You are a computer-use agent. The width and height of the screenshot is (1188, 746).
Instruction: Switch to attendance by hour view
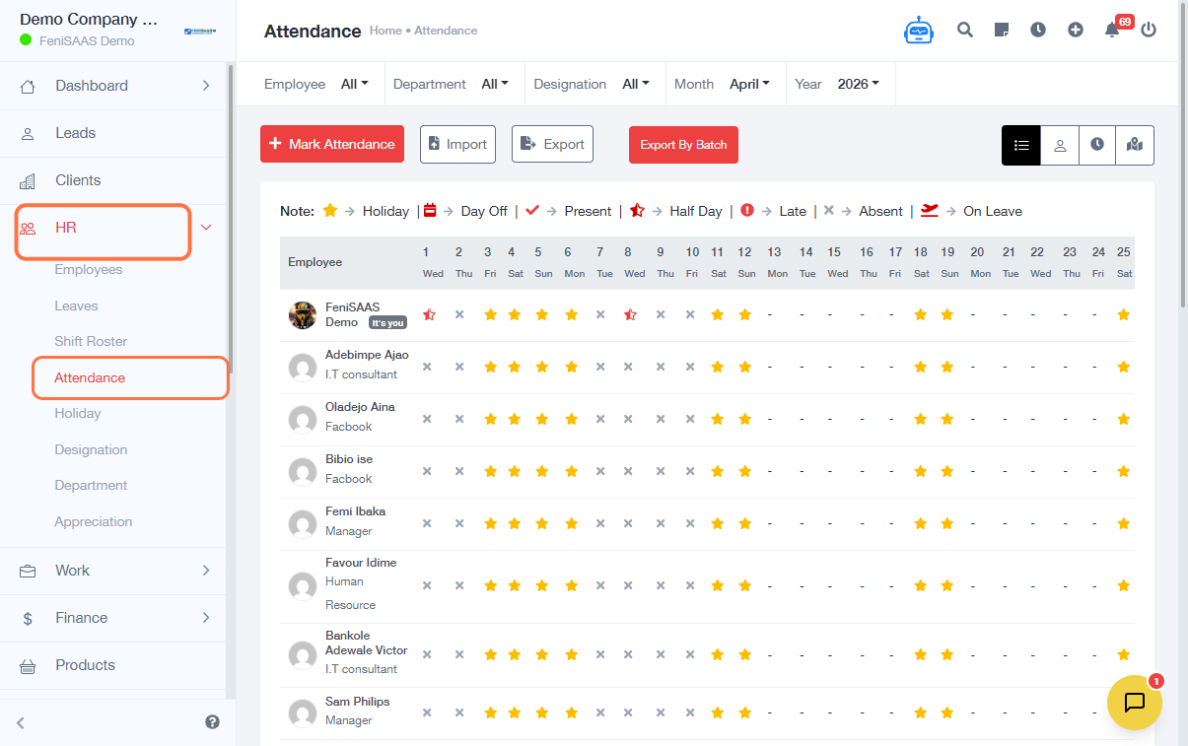(x=1097, y=145)
